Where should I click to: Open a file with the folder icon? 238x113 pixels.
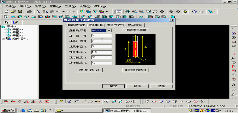click(x=13, y=12)
